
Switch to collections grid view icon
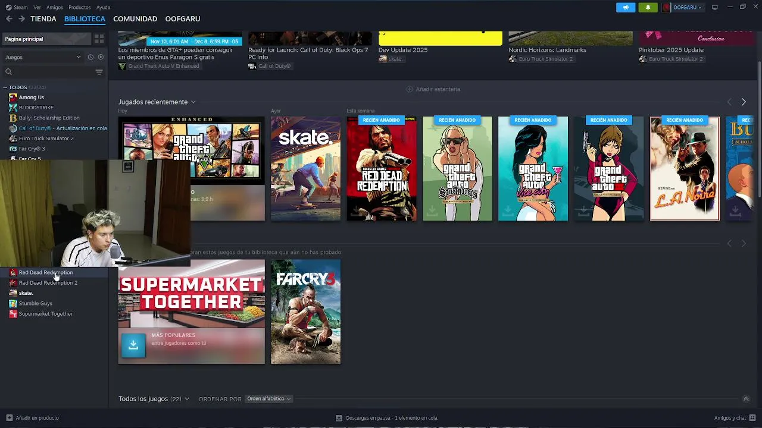[99, 39]
